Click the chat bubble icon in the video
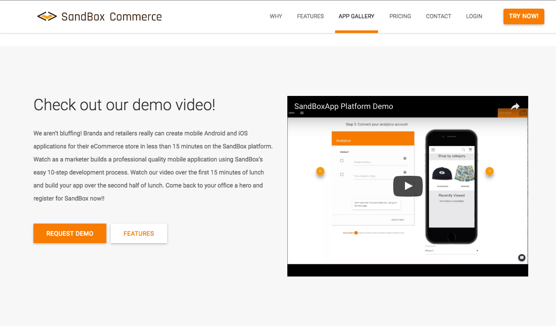Viewport: 556px width, 326px height. [x=522, y=258]
